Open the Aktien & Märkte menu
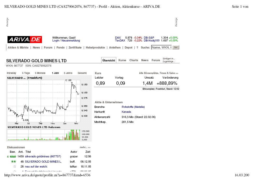The image size is (256, 181). click(x=18, y=47)
